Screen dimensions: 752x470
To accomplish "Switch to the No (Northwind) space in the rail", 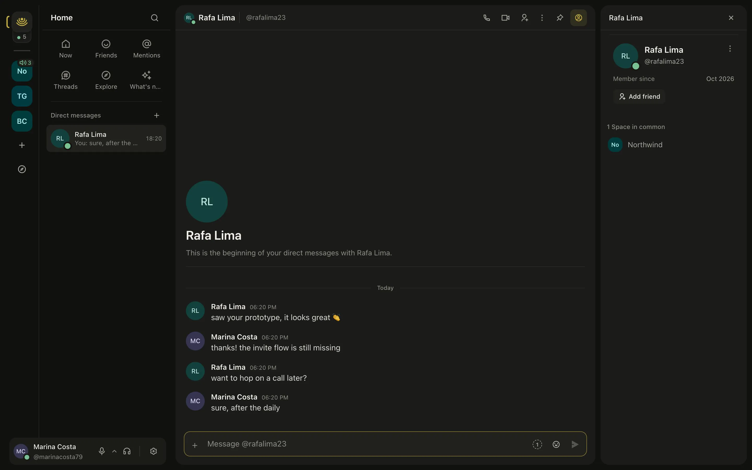I will click(22, 71).
